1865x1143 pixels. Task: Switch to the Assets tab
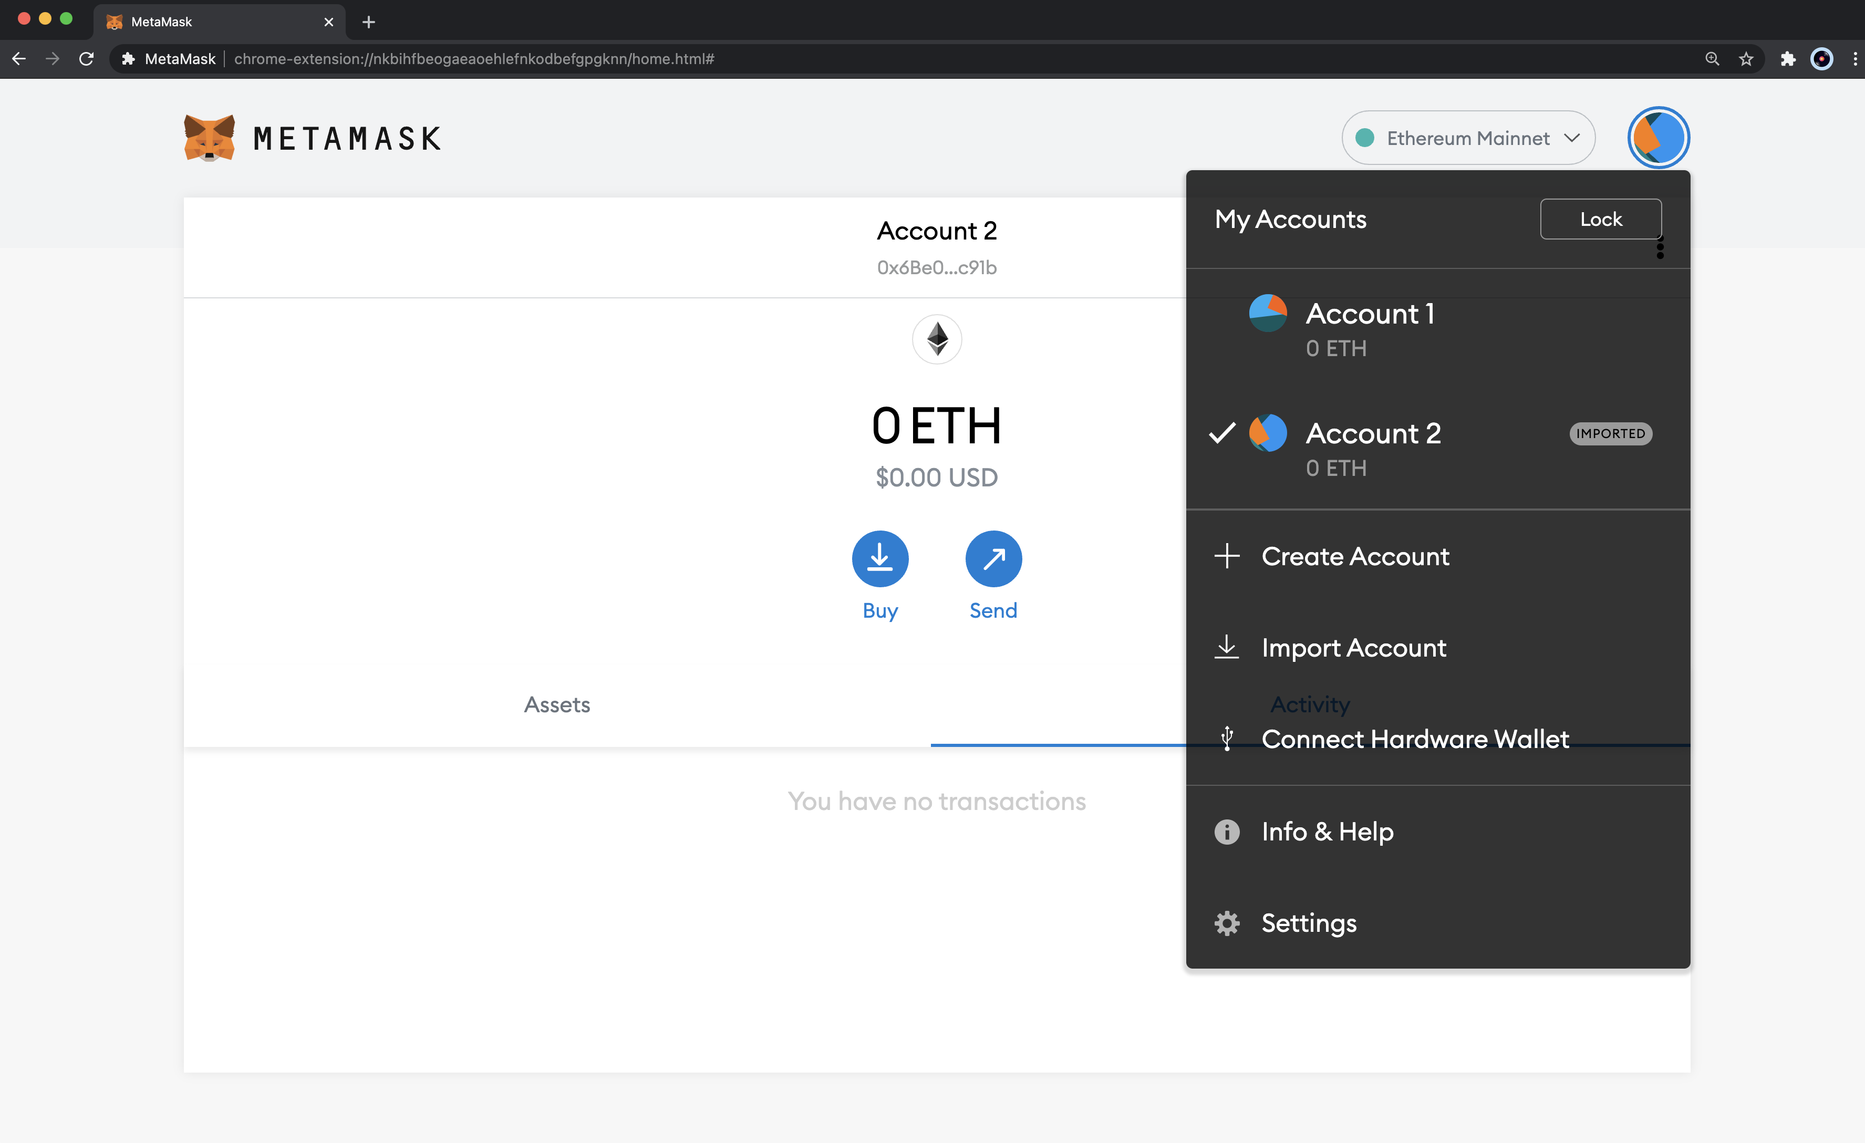557,705
